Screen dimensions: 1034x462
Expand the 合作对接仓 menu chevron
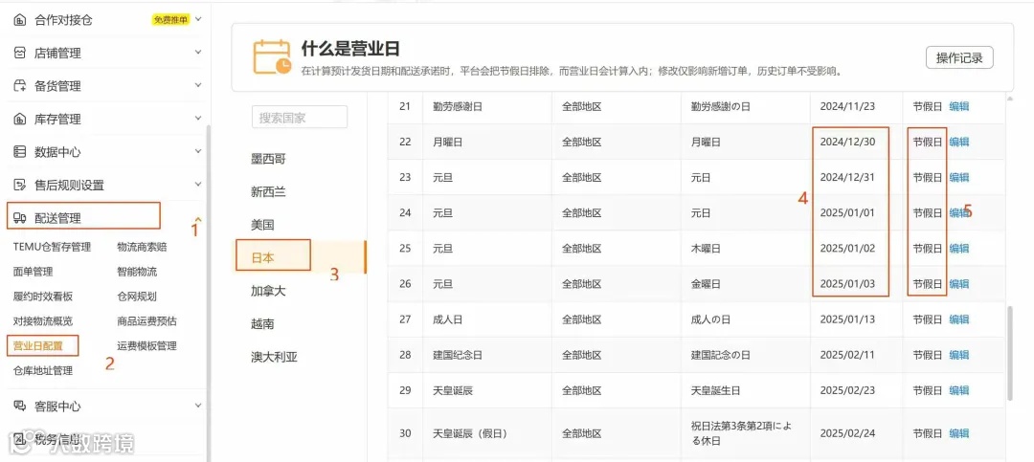click(x=198, y=19)
